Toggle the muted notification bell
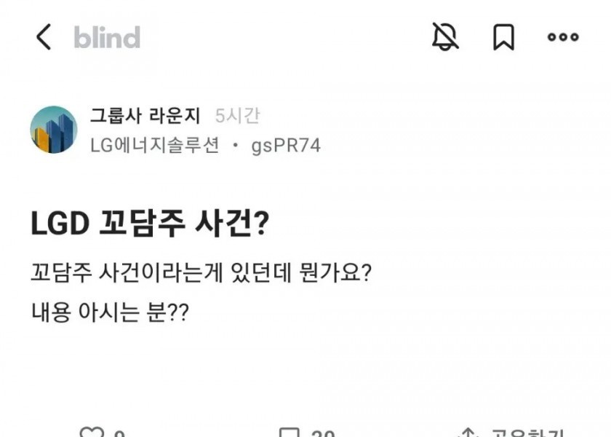Image resolution: width=611 pixels, height=437 pixels. pyautogui.click(x=445, y=36)
